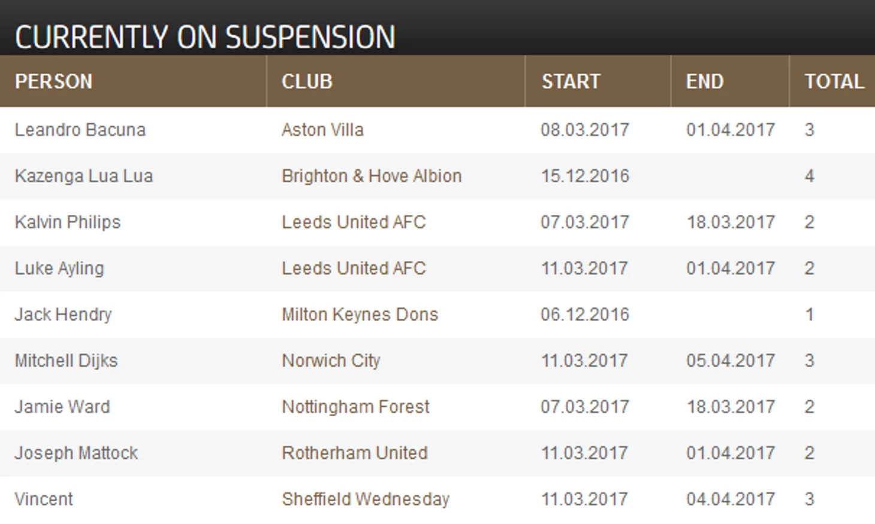
Task: Open Brighton & Hove Albion club
Action: coord(372,176)
